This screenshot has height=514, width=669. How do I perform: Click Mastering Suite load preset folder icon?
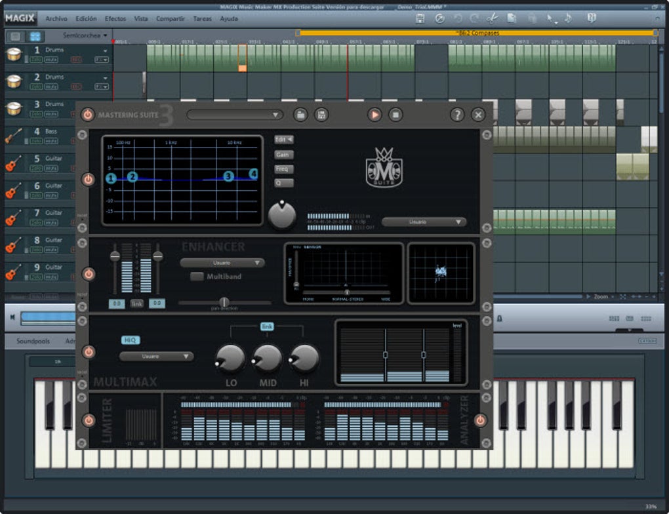click(x=300, y=115)
